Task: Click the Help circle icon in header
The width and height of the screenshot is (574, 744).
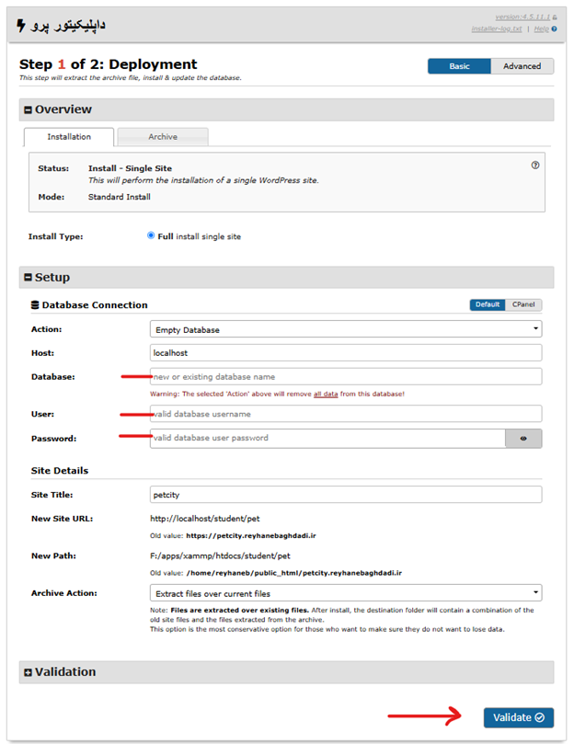Action: click(554, 29)
